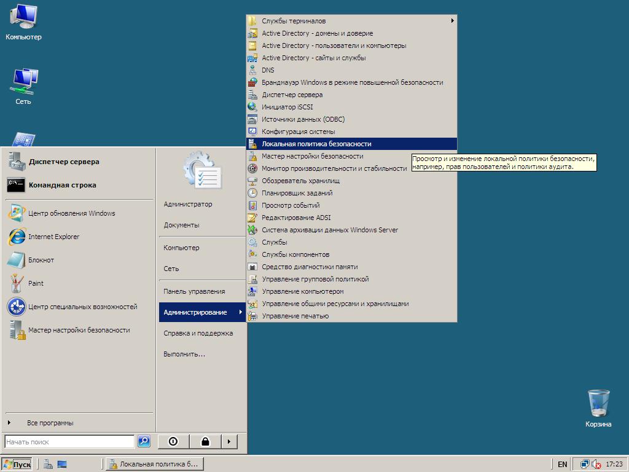Open Control Panel from Start menu

pos(194,291)
